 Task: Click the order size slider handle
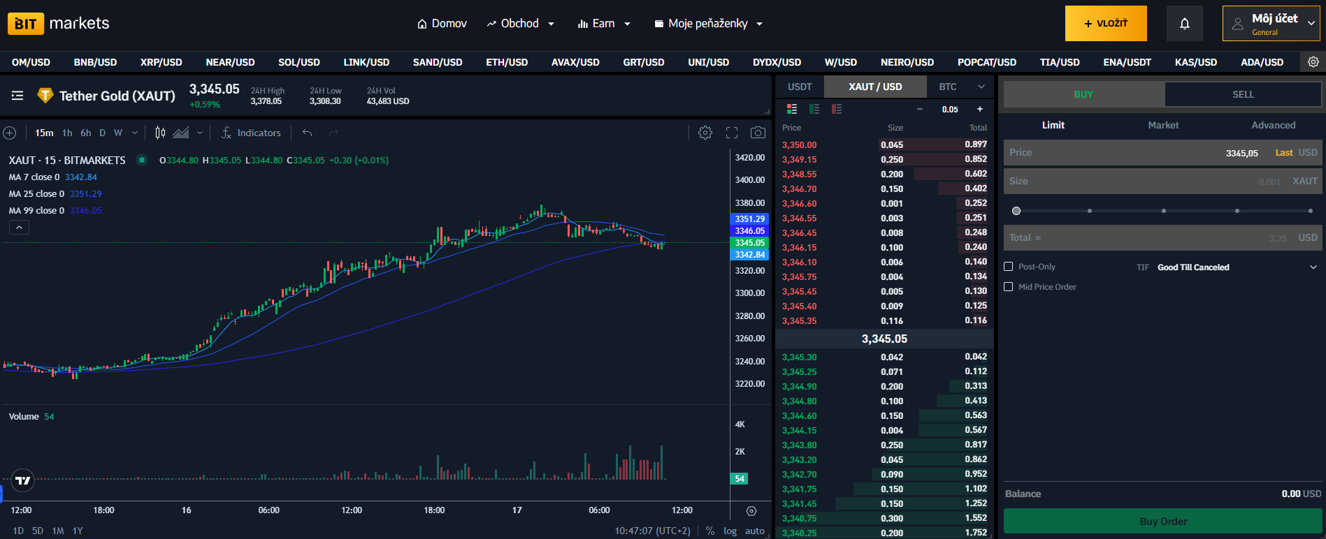coord(1016,211)
